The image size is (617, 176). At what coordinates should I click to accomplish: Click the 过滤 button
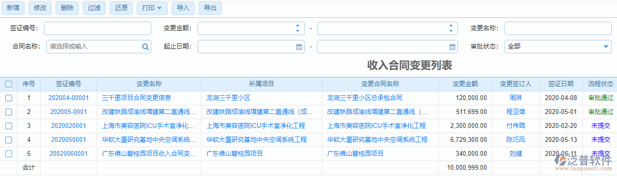pos(95,8)
